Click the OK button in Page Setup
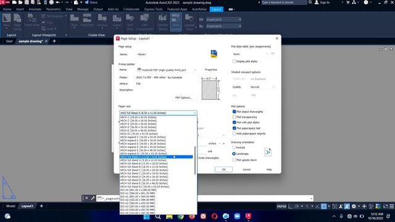 tap(223, 170)
